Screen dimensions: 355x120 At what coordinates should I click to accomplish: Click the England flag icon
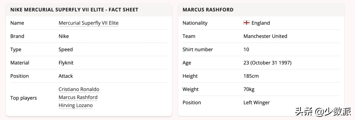coord(246,23)
